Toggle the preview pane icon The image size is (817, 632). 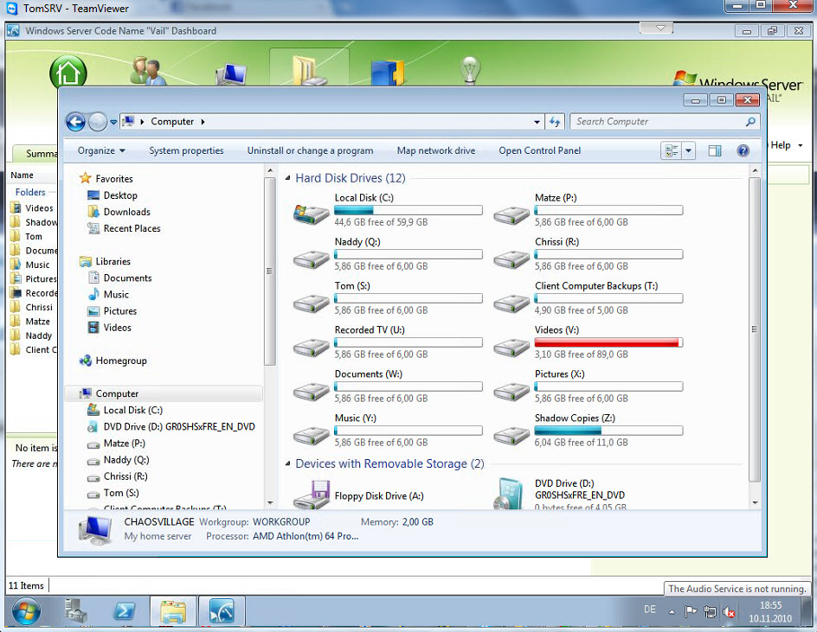715,150
